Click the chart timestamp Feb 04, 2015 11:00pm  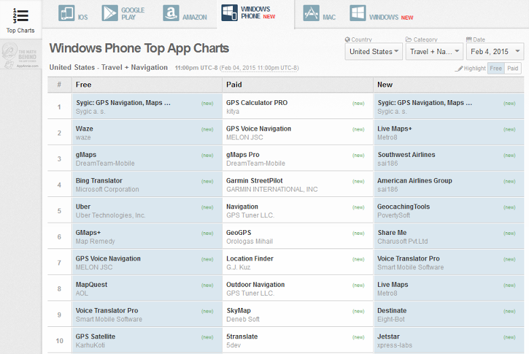pos(259,68)
